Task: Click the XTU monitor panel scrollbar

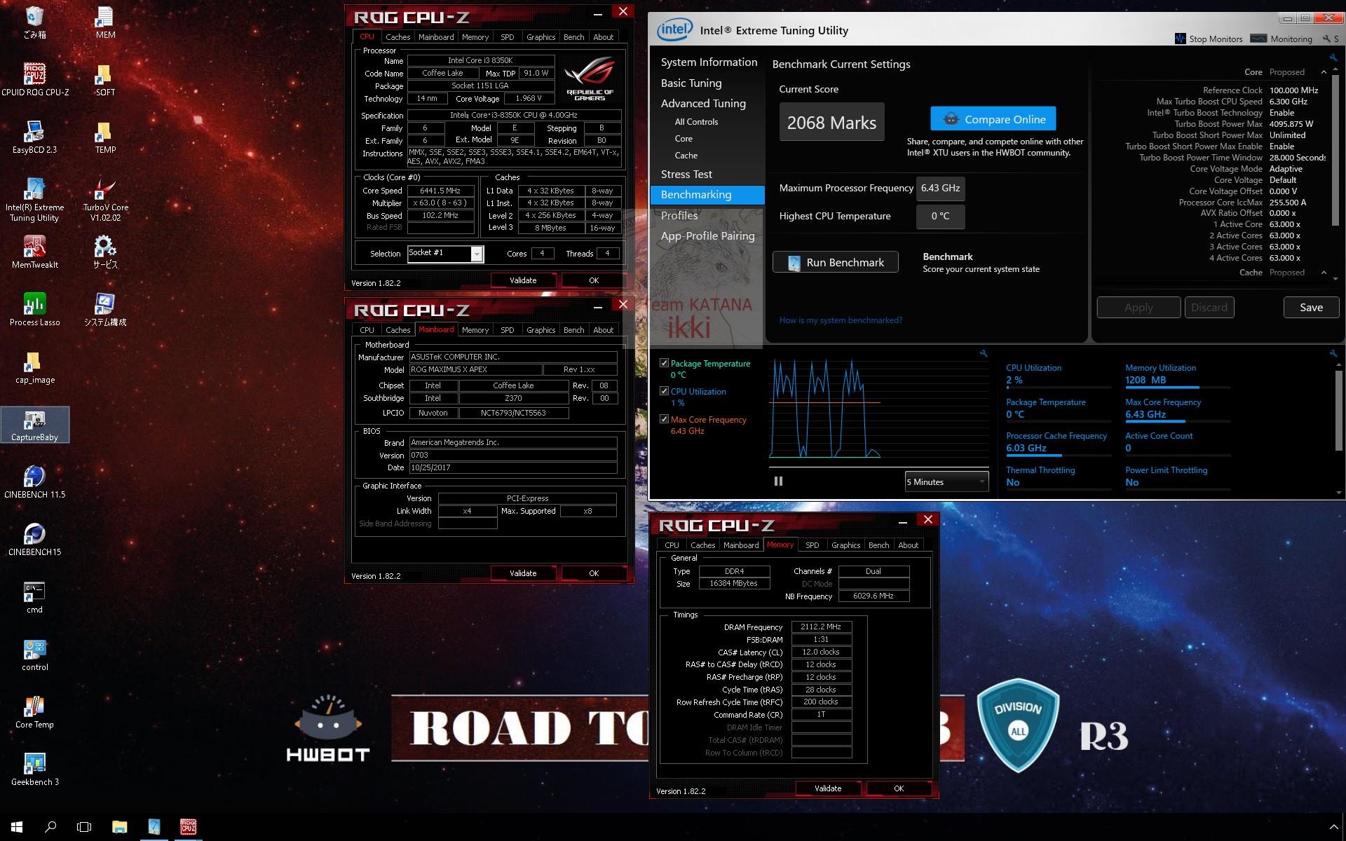Action: pos(1338,410)
